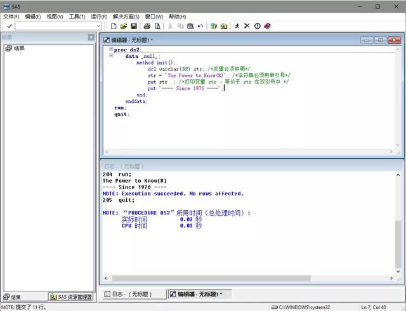Click the Clear All X toolbar icon
This screenshot has width=406, height=311.
click(x=247, y=26)
